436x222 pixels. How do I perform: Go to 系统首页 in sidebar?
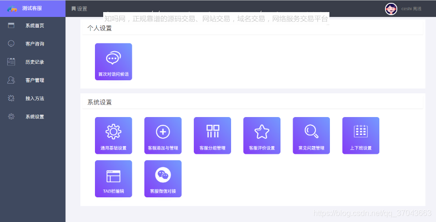32,26
